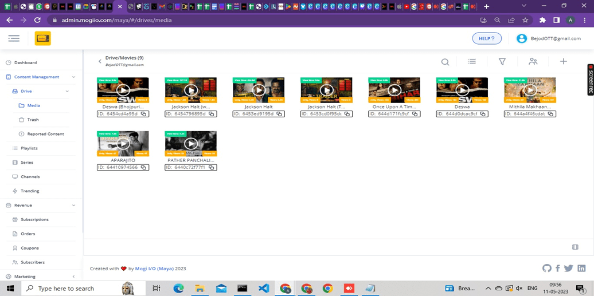594x296 pixels.
Task: Reload the page
Action: point(37,20)
